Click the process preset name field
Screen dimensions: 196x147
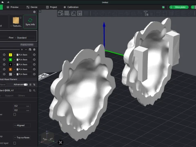point(13,90)
